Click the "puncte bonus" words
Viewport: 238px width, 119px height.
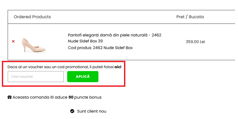[x=88, y=97]
